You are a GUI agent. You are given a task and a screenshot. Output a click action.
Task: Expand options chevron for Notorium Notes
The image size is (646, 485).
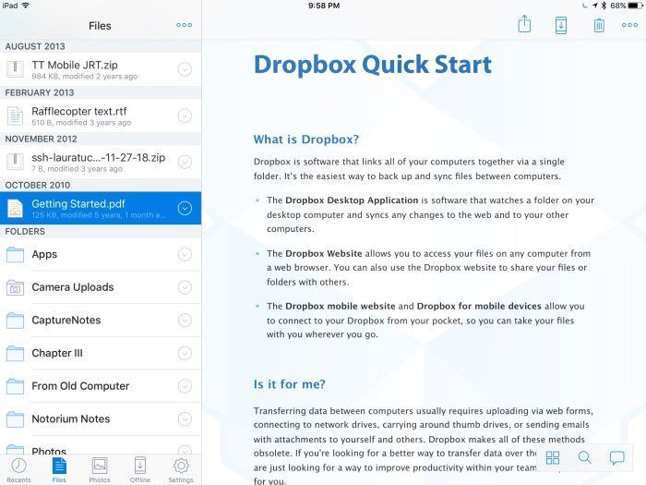point(185,419)
